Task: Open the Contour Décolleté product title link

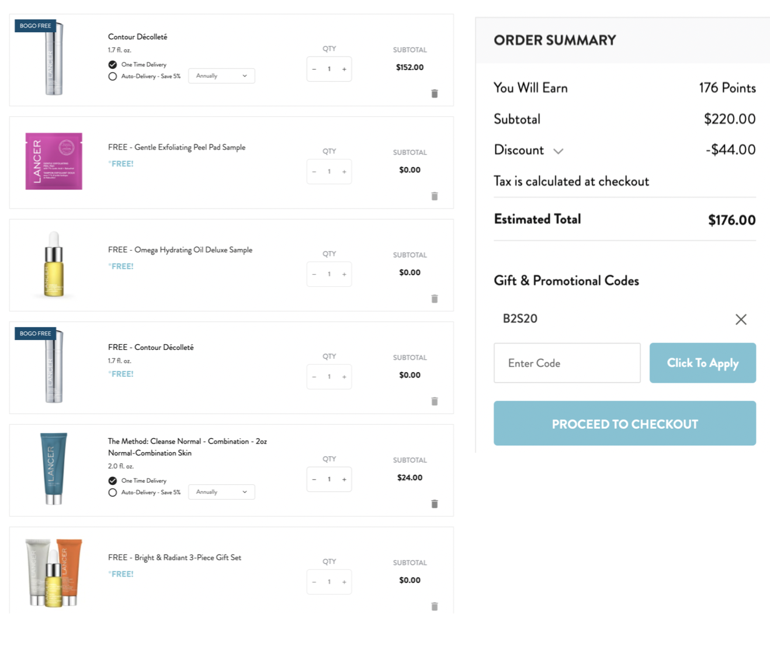Action: coord(138,37)
